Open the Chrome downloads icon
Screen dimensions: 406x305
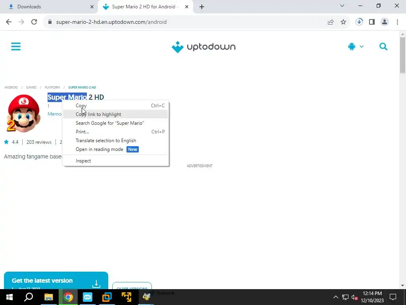359,22
